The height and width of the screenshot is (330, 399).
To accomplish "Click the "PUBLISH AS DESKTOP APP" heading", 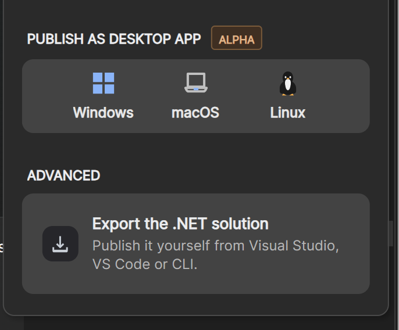I will click(114, 39).
